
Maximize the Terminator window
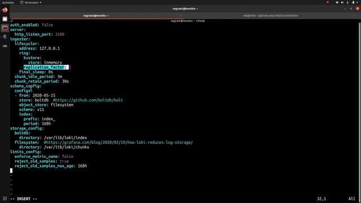pos(351,9)
